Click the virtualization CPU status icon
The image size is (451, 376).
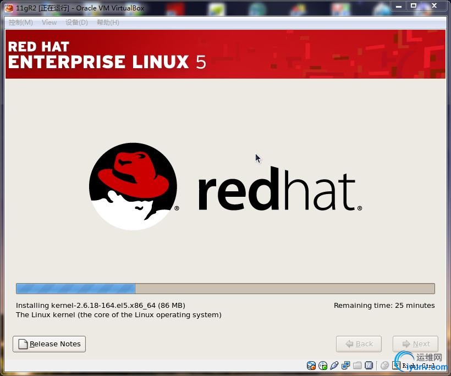coord(369,366)
